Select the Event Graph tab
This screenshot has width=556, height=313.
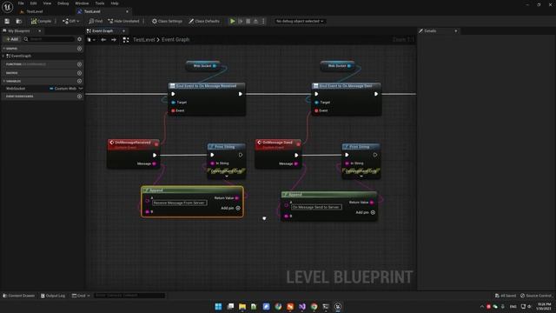tap(103, 31)
